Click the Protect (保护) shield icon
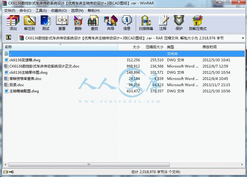 click(x=179, y=20)
